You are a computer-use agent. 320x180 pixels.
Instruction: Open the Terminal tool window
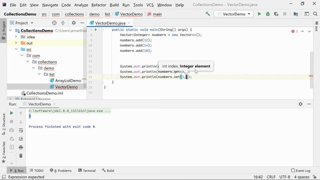[x=86, y=170]
